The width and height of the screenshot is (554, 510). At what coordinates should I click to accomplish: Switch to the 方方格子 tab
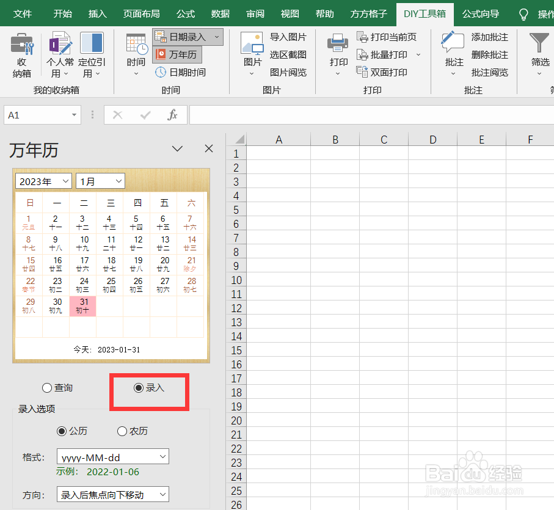[368, 14]
